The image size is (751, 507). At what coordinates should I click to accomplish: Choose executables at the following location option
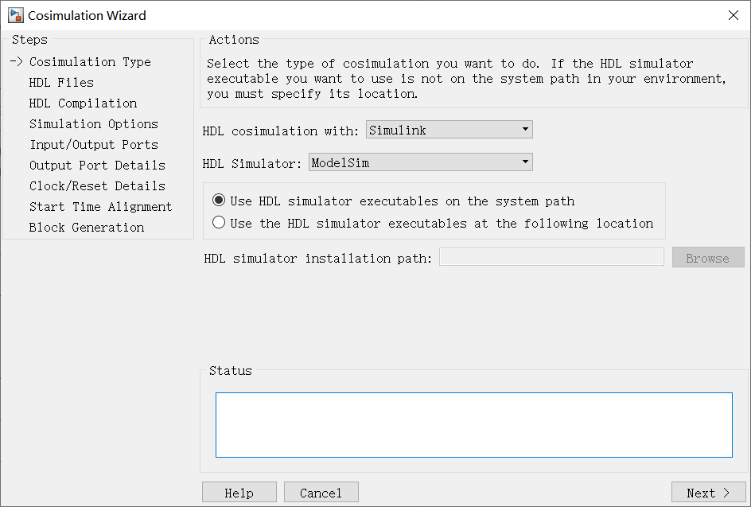click(x=219, y=223)
